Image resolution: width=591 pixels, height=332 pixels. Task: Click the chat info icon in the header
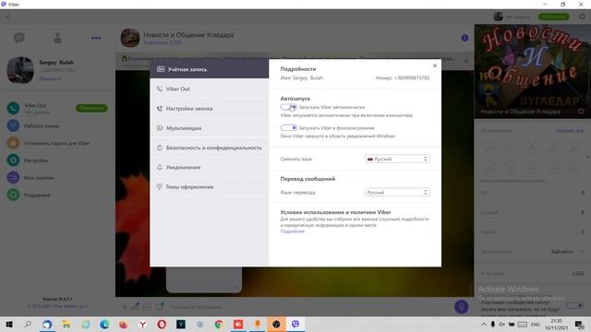coord(464,38)
